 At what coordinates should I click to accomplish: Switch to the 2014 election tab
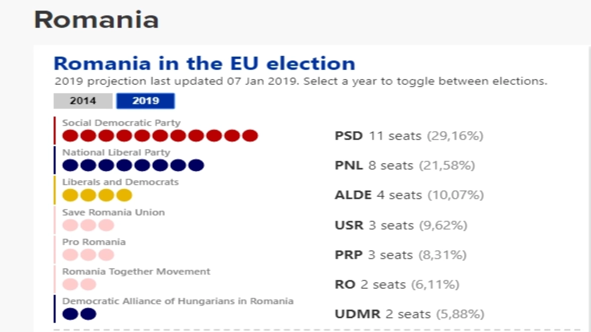click(x=83, y=101)
